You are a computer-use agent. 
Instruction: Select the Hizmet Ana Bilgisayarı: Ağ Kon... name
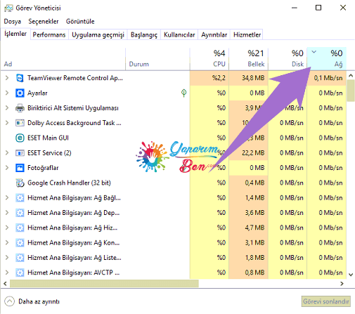[74, 242]
